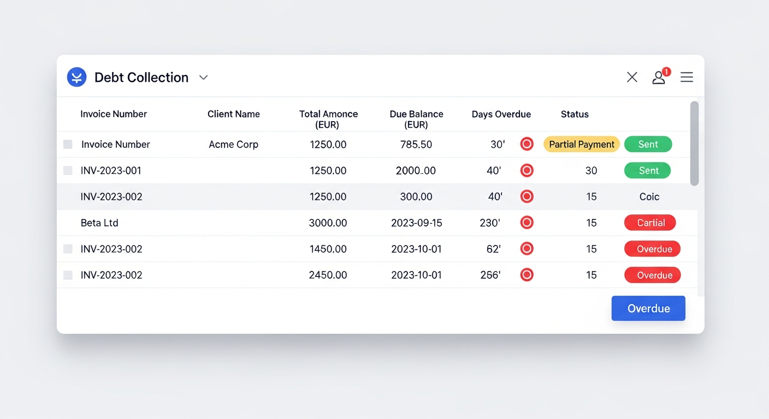
Task: Tick the checkbox beside INV-2023-001
Action: 68,170
